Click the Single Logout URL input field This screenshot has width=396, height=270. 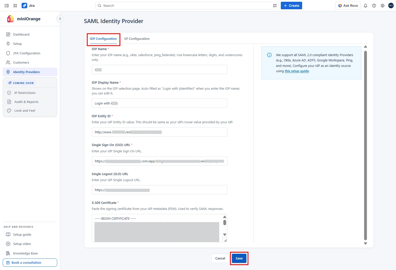coord(160,190)
